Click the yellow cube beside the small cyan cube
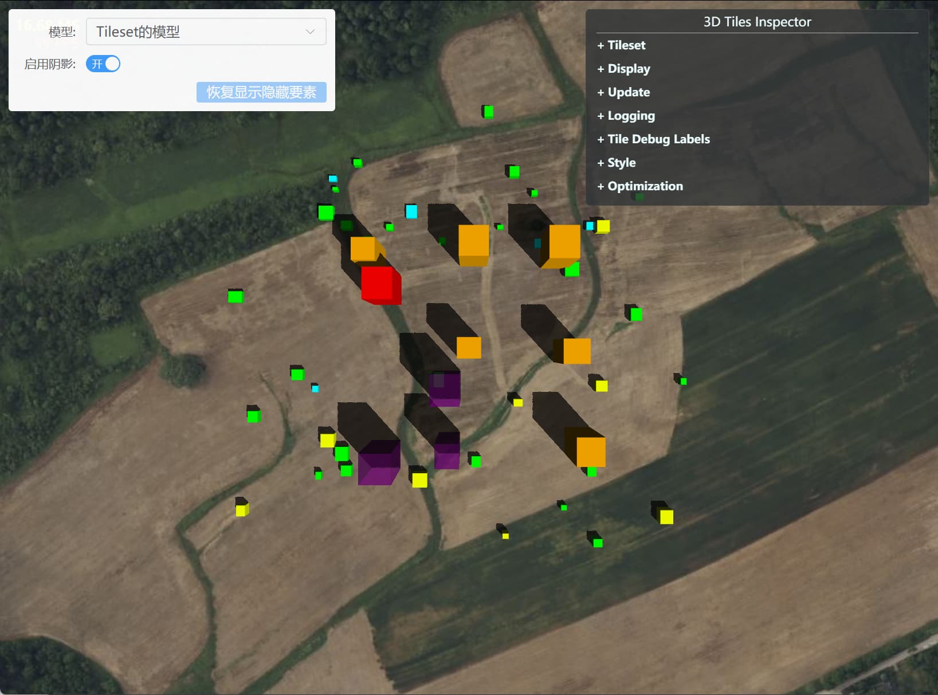Screen dimensions: 938x695 coord(602,226)
